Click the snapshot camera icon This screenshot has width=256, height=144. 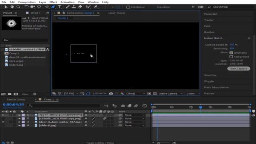[111, 94]
